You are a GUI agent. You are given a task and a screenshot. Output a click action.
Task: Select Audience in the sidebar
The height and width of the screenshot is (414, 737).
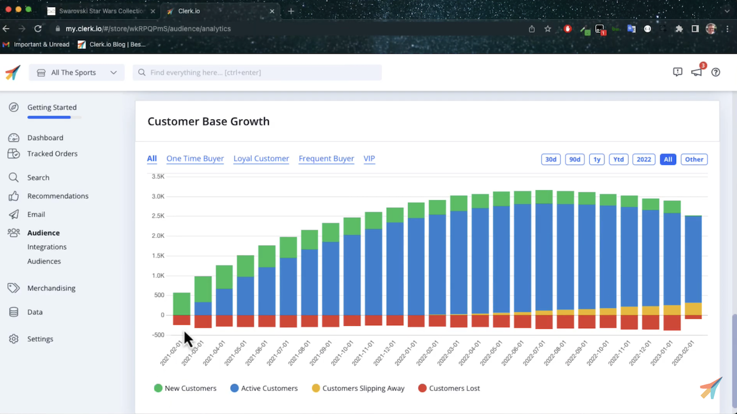coord(43,232)
